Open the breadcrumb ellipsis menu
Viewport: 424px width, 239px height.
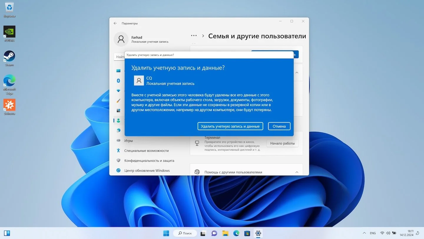pos(194,36)
